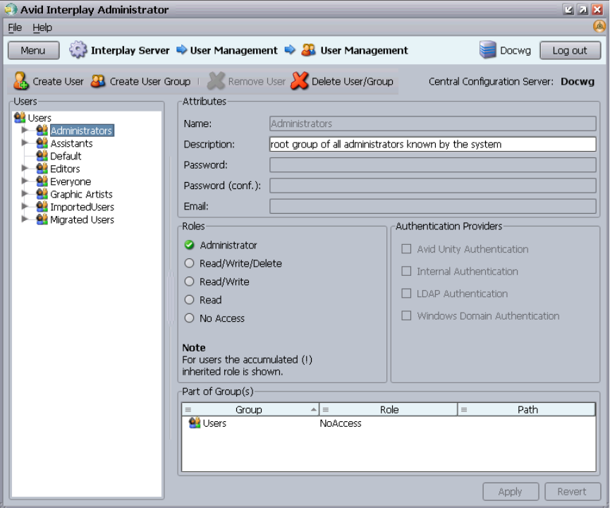Click the second blue breadcrumb arrow
This screenshot has height=508, width=610.
point(290,50)
